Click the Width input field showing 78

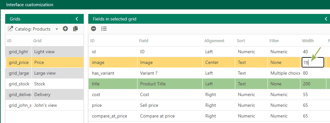pyautogui.click(x=313, y=62)
